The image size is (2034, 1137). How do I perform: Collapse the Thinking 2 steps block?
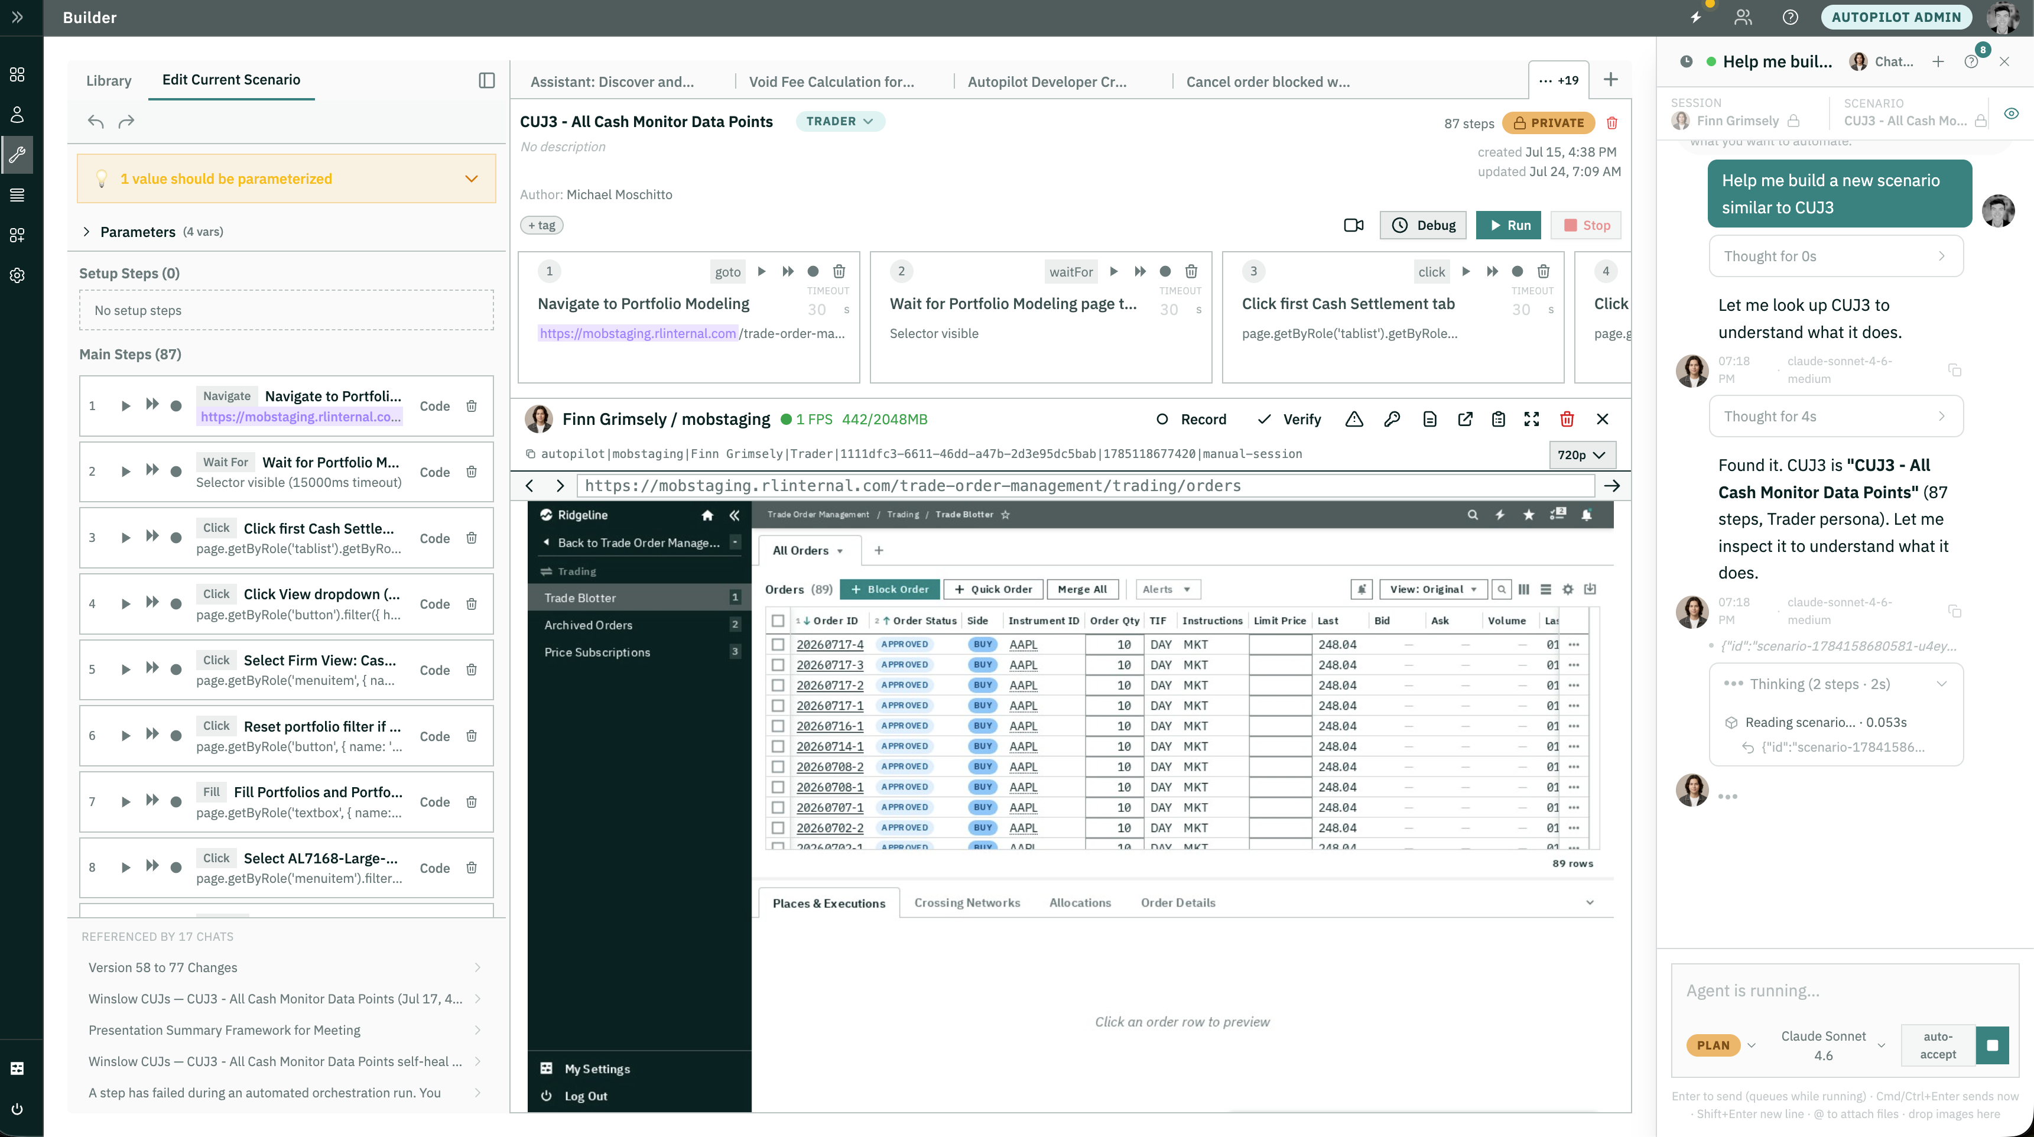(1835, 684)
